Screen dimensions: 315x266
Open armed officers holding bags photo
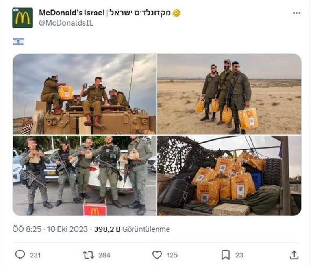[x=84, y=176]
